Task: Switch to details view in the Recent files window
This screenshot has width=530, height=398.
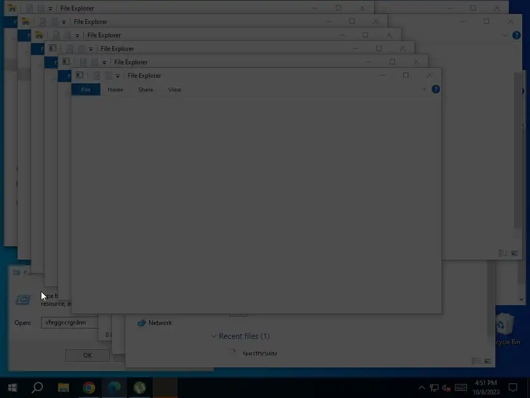Action: [x=476, y=361]
